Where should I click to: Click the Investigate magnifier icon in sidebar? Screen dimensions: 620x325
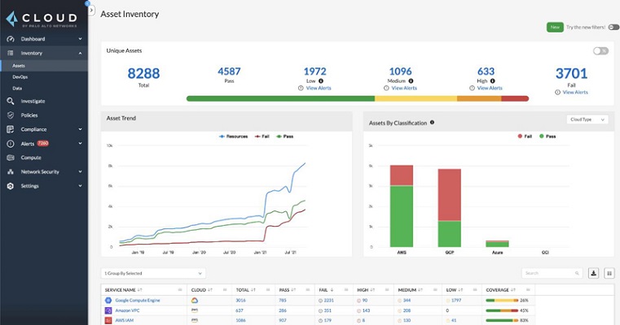(11, 102)
